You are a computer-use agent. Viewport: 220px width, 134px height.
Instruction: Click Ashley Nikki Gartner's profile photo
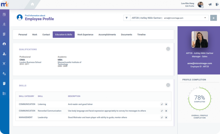click(x=200, y=40)
